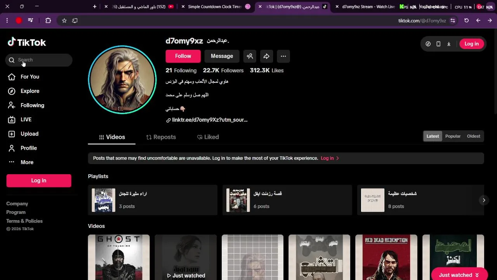The width and height of the screenshot is (497, 280).
Task: Close the Simple Countdown Clock Timer tab
Action: coord(183,7)
